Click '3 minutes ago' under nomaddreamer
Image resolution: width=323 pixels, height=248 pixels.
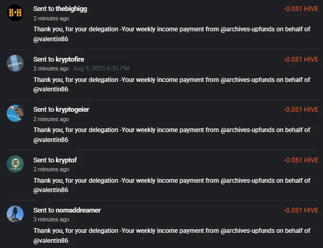51,219
